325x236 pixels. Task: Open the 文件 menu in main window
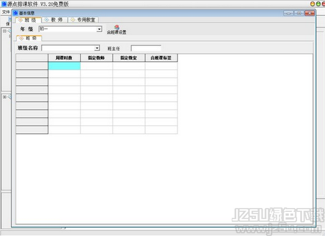(6, 12)
